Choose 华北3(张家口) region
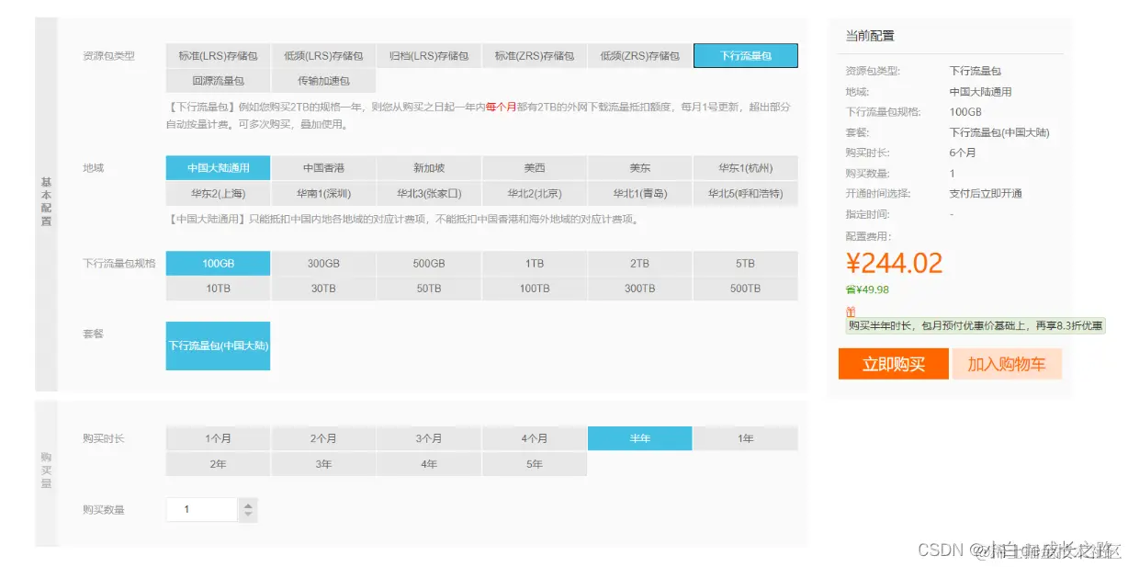This screenshot has width=1128, height=567. 429,193
